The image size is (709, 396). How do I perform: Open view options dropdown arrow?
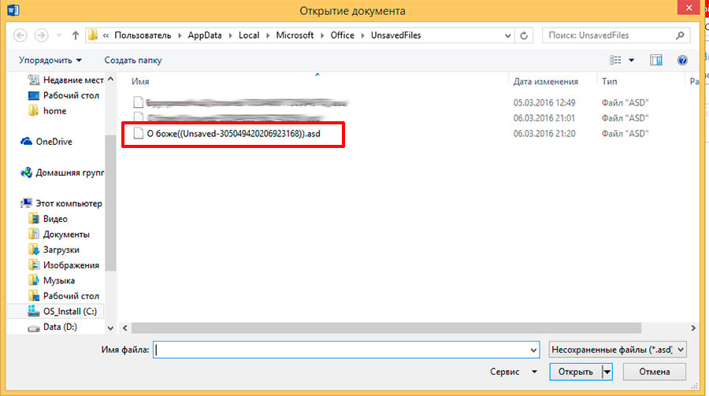click(x=631, y=60)
